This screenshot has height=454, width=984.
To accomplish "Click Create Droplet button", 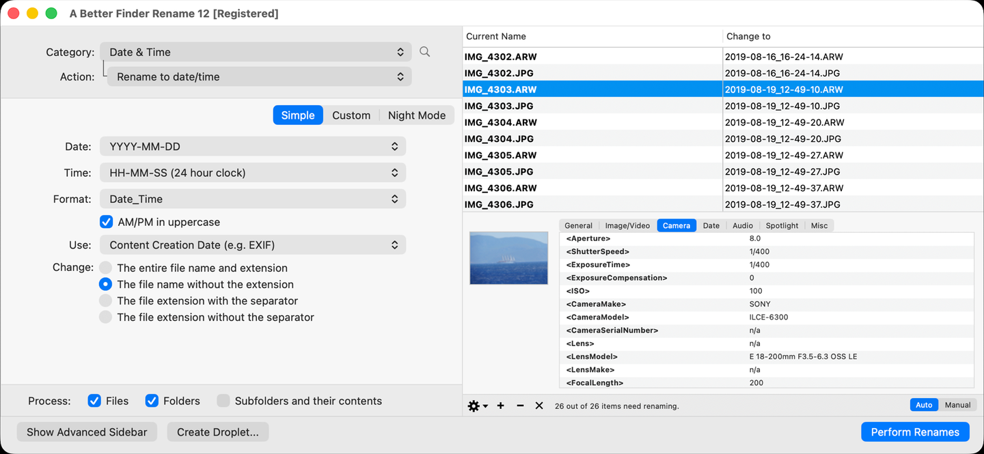I will pos(218,431).
